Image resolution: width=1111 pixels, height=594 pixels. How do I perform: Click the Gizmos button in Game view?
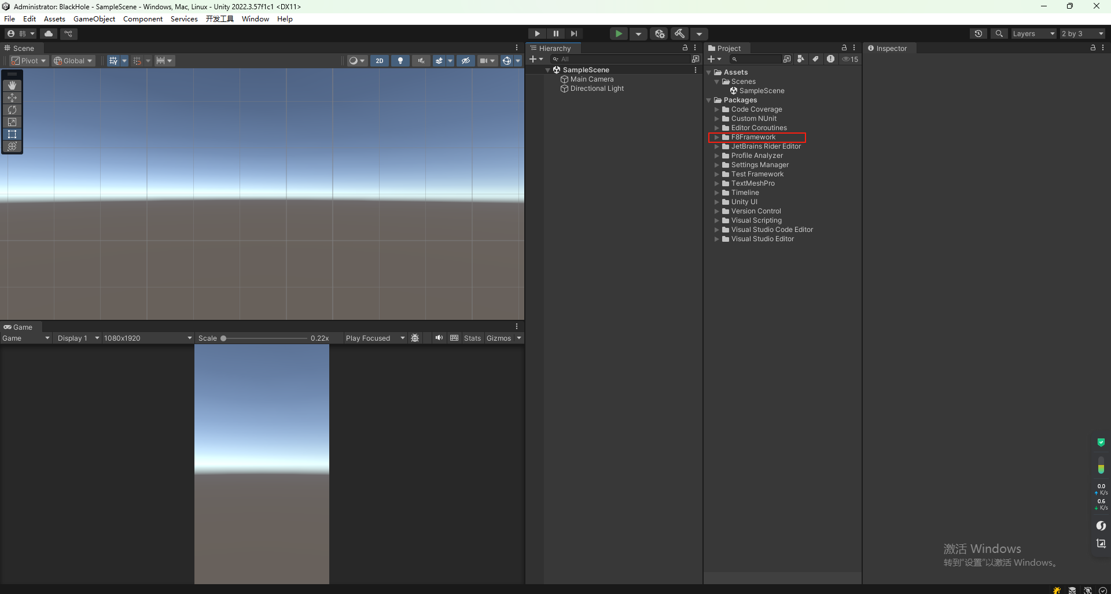point(498,338)
